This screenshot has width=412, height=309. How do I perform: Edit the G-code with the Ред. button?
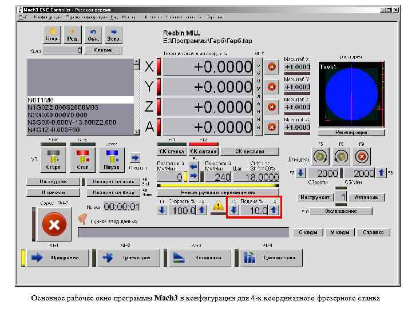pos(73,35)
